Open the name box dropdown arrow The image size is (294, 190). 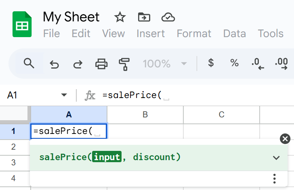tap(64, 95)
